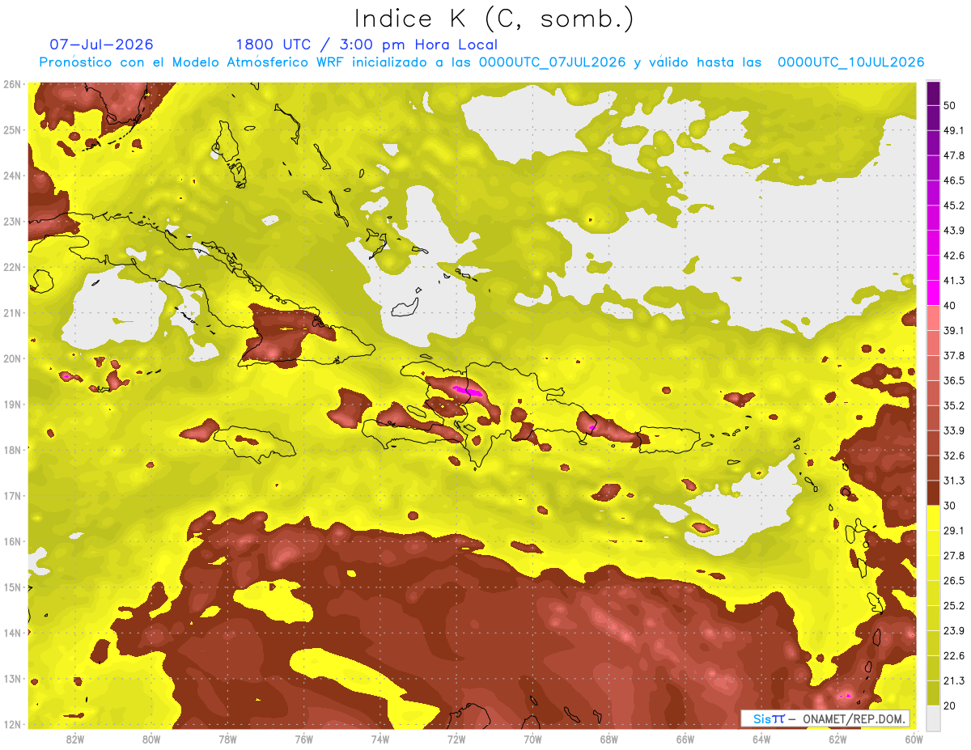Click the colorbar label '45.2'
This screenshot has width=971, height=750.
(953, 206)
